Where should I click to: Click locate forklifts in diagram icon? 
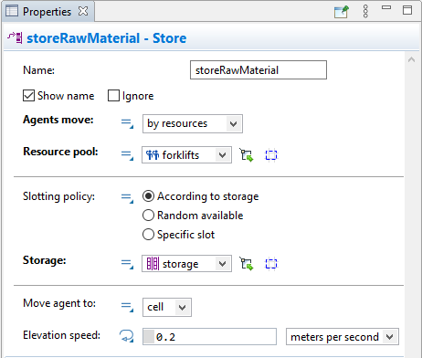pos(271,155)
